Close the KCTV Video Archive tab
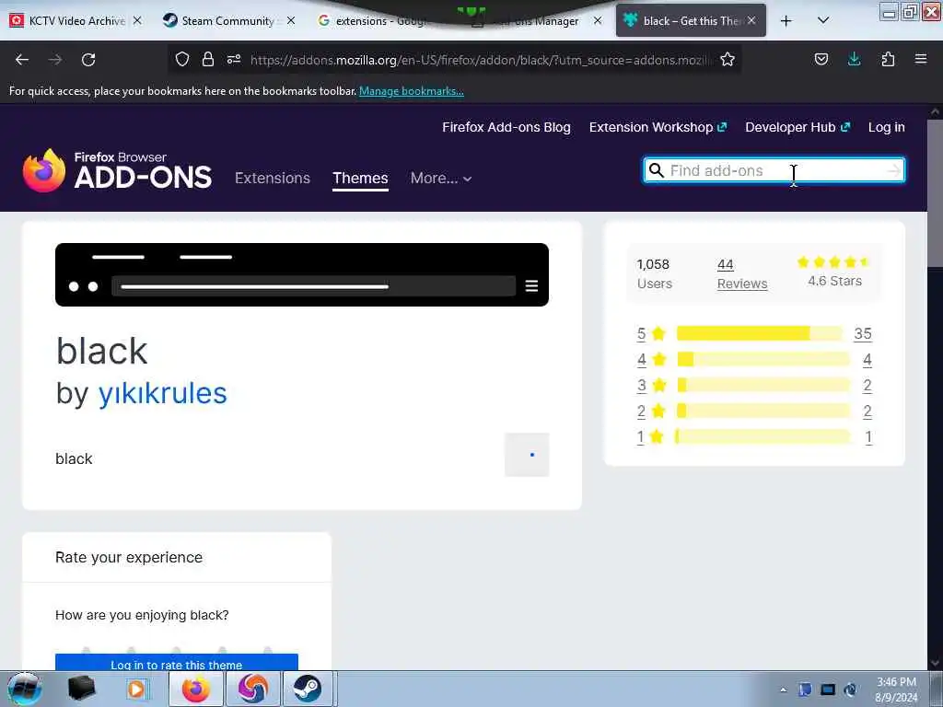The height and width of the screenshot is (707, 943). pyautogui.click(x=137, y=20)
